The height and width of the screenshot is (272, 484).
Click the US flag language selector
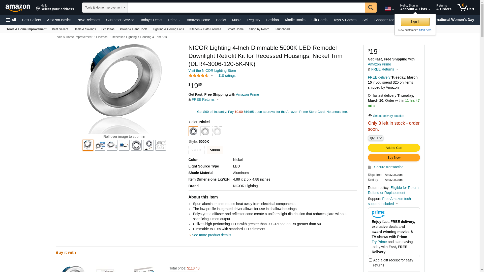point(389,9)
